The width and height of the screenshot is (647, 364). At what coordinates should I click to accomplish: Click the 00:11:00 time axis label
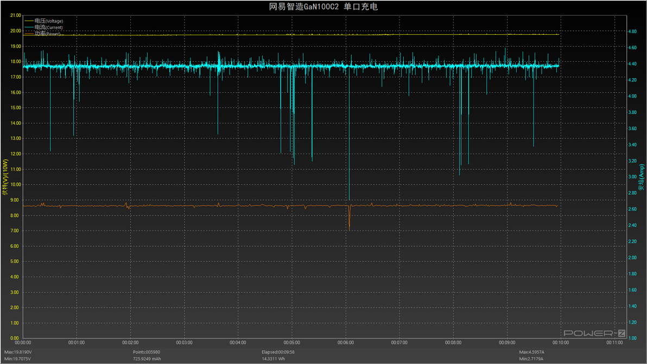tap(615, 342)
